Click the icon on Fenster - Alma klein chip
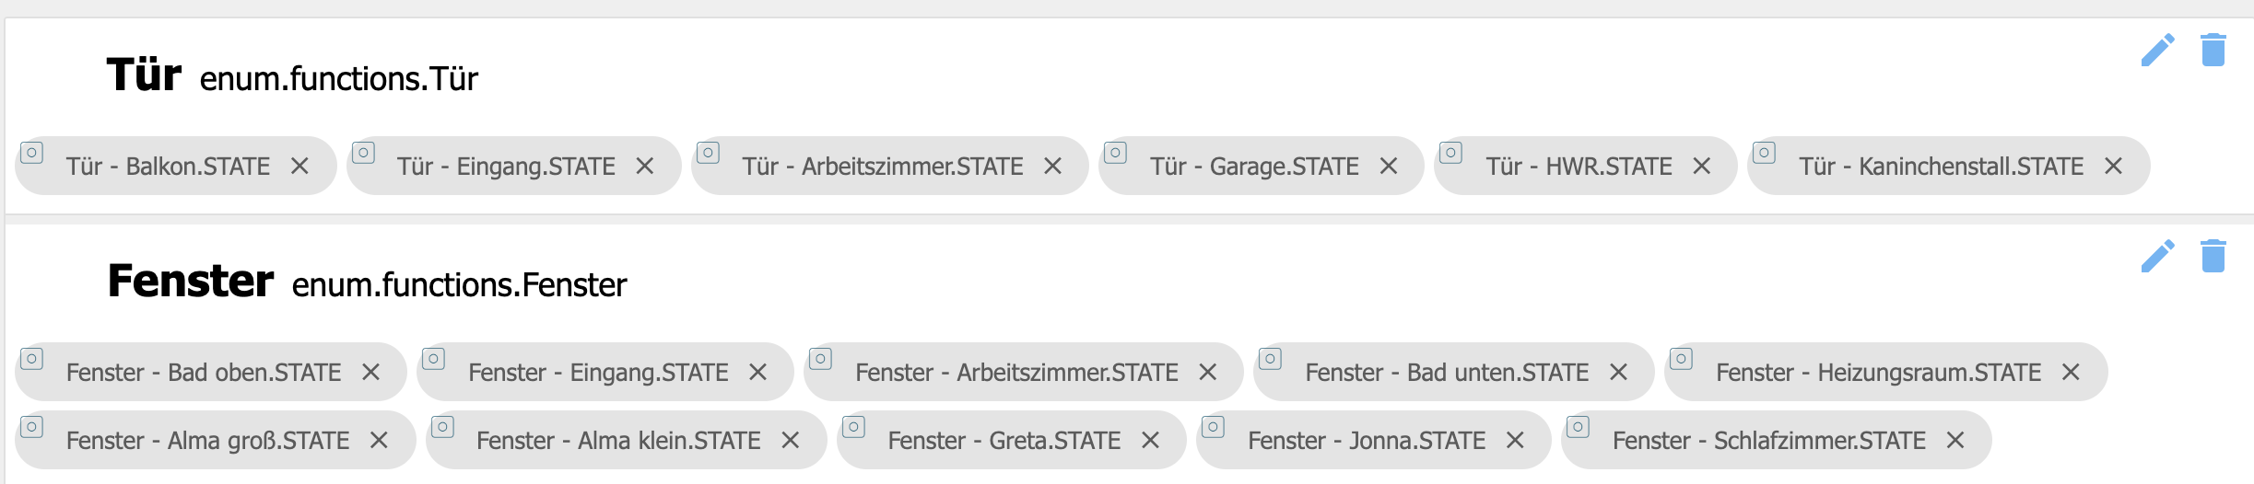The height and width of the screenshot is (484, 2254). [442, 427]
